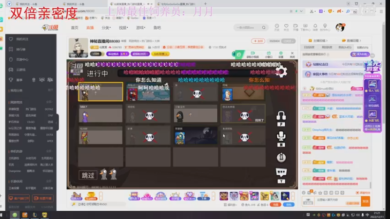Expand the 游戏 navigation dropdown

tap(140, 28)
